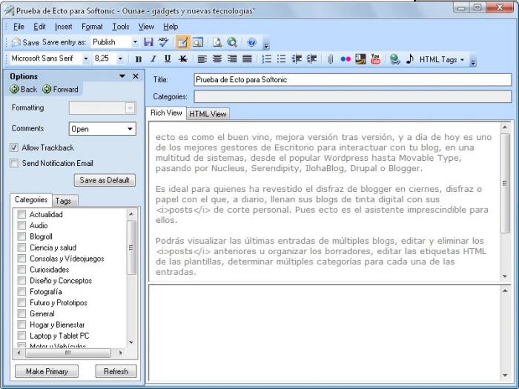Enable Send Notification Email

click(14, 163)
